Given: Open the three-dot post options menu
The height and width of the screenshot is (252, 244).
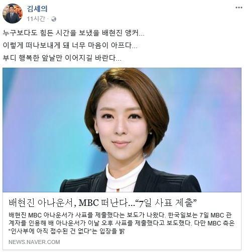Looking at the screenshot, I should [x=239, y=8].
